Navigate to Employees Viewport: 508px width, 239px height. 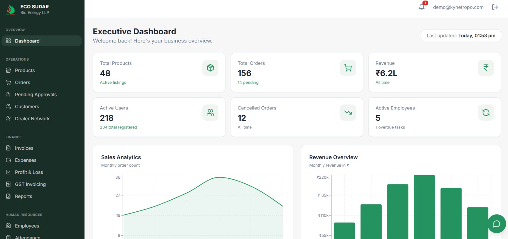(x=42, y=226)
